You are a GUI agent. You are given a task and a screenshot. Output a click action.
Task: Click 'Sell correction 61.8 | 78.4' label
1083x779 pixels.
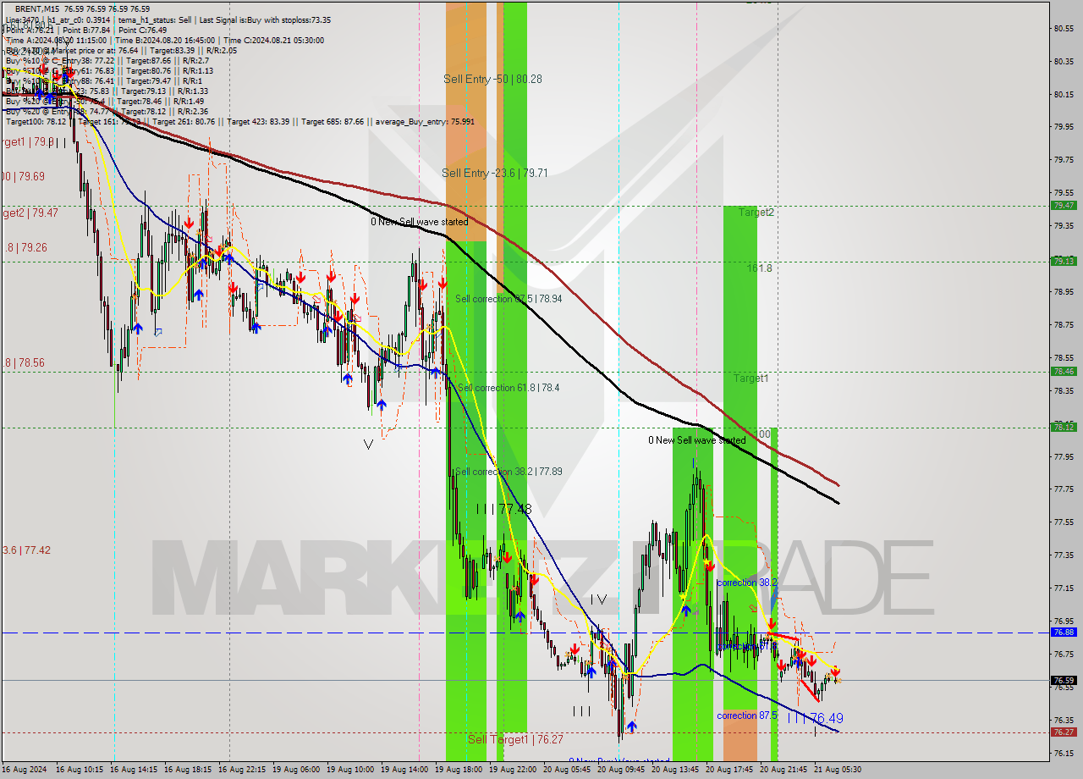509,387
